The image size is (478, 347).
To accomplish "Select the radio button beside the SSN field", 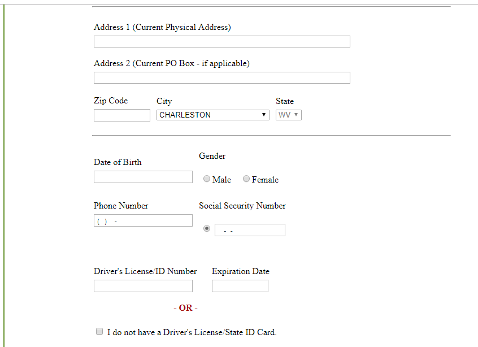I will (207, 228).
